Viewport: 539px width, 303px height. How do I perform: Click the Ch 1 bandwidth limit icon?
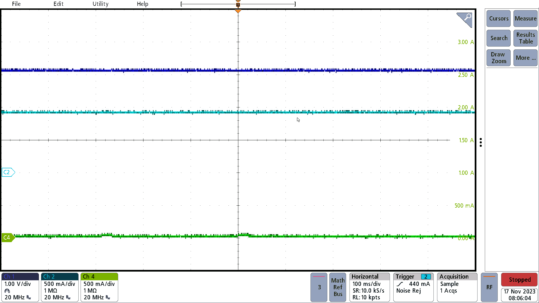29,298
